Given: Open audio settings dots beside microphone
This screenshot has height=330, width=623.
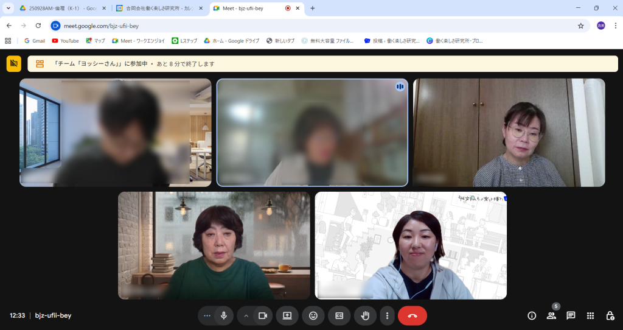Looking at the screenshot, I should coord(207,315).
